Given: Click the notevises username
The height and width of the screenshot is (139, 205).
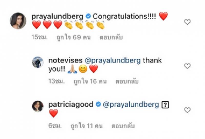Looking at the screenshot, I should 65,61.
